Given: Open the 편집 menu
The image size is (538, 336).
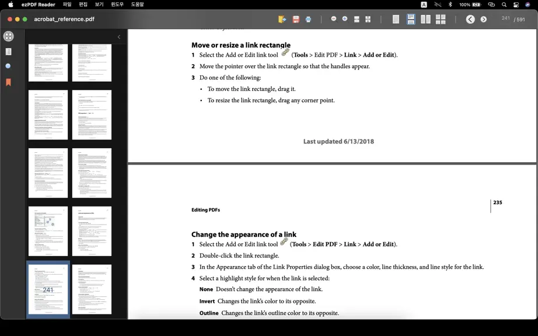Looking at the screenshot, I should pyautogui.click(x=83, y=5).
